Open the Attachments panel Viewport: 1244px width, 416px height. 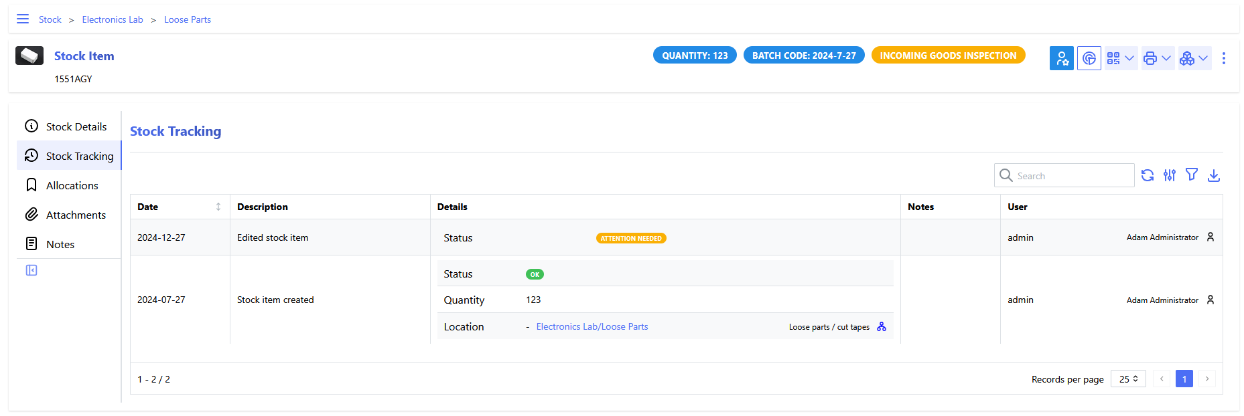coord(68,215)
